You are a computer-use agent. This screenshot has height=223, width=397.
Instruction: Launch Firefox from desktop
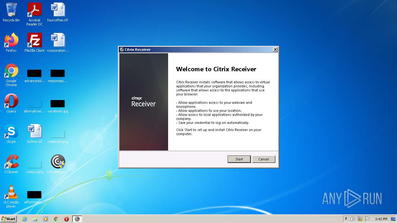(11, 43)
